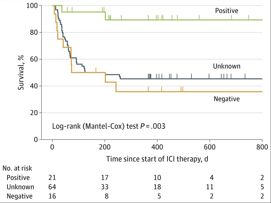The height and width of the screenshot is (203, 271).
Task: Click the 60 tick label on the y-axis
Action: pos(34,59)
